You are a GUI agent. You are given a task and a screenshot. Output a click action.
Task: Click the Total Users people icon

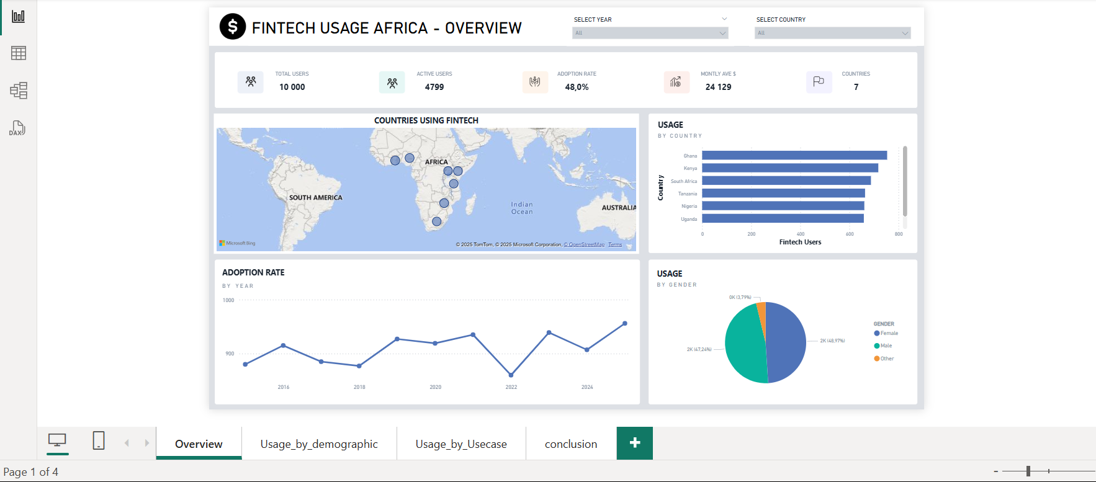click(251, 81)
